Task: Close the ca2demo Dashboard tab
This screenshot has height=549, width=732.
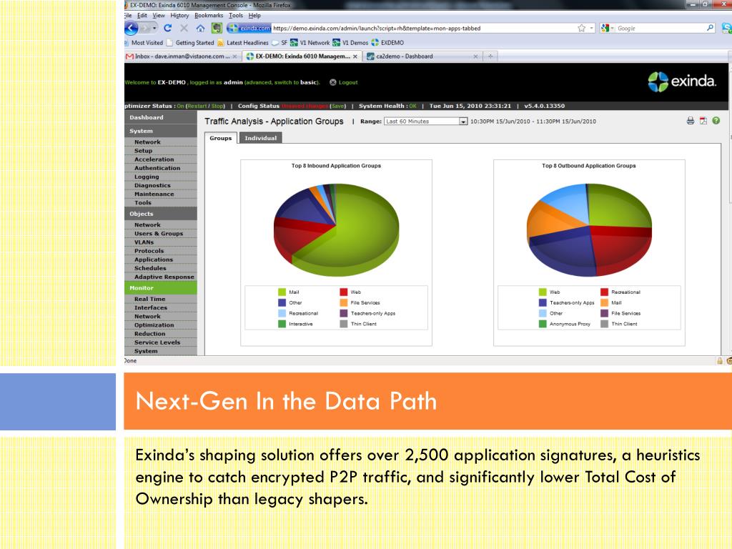Action: (475, 56)
